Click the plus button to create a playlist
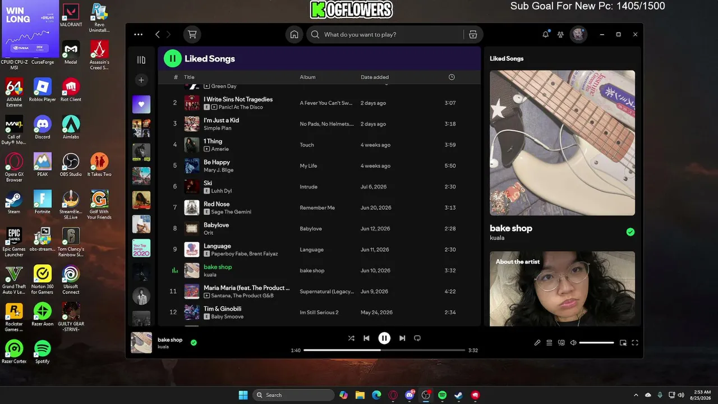 141,80
